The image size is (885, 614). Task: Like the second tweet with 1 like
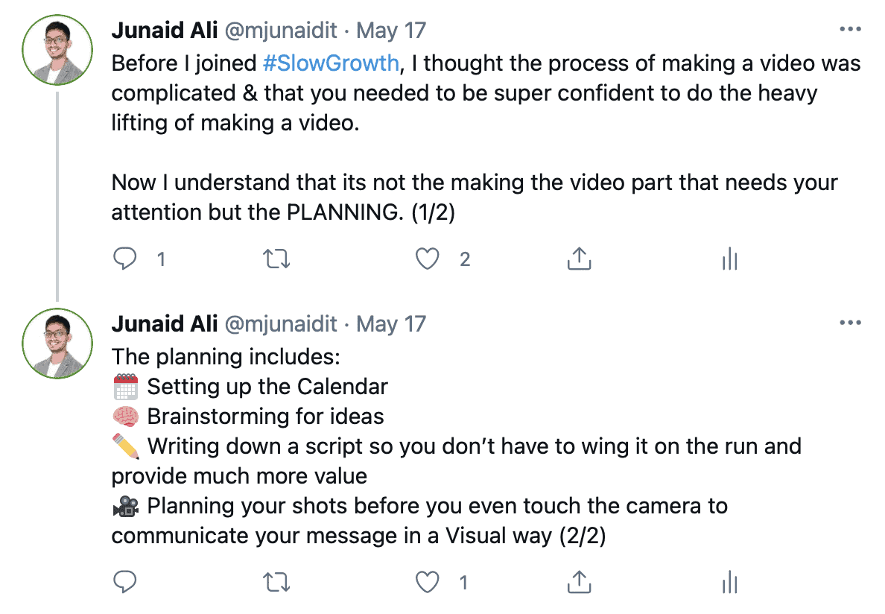click(428, 583)
